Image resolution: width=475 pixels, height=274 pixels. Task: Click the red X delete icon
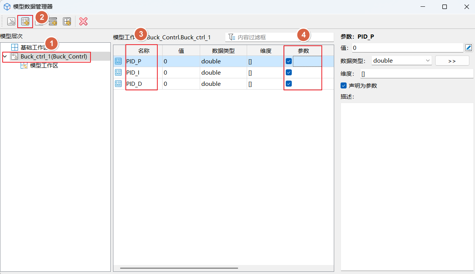coord(83,21)
